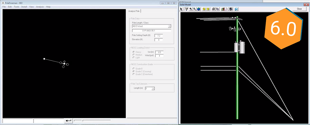This screenshot has height=125, width=310.
Task: Click the copy icon in Solid Model toolbar
Action: 217,9
